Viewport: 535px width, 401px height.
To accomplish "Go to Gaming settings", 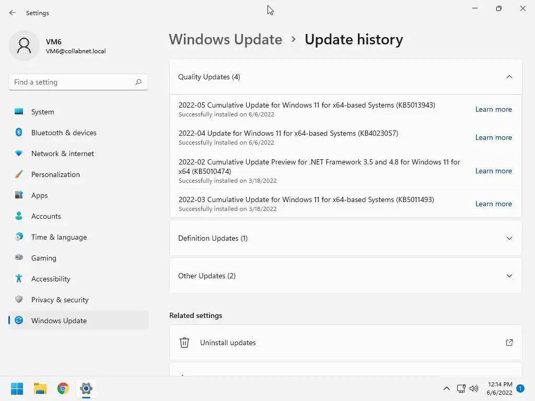I will [78, 258].
